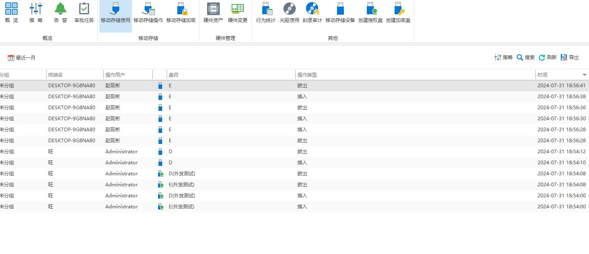Open 硬件变更 hardware changes

pyautogui.click(x=238, y=13)
